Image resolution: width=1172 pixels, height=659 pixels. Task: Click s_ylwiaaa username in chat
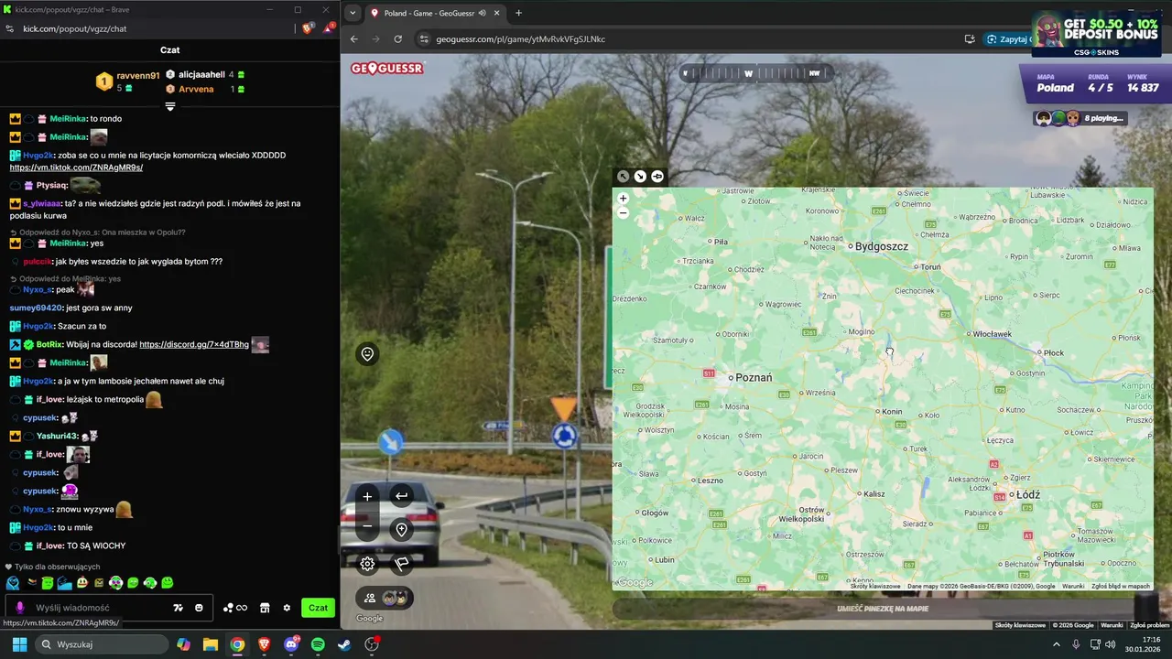pos(41,203)
